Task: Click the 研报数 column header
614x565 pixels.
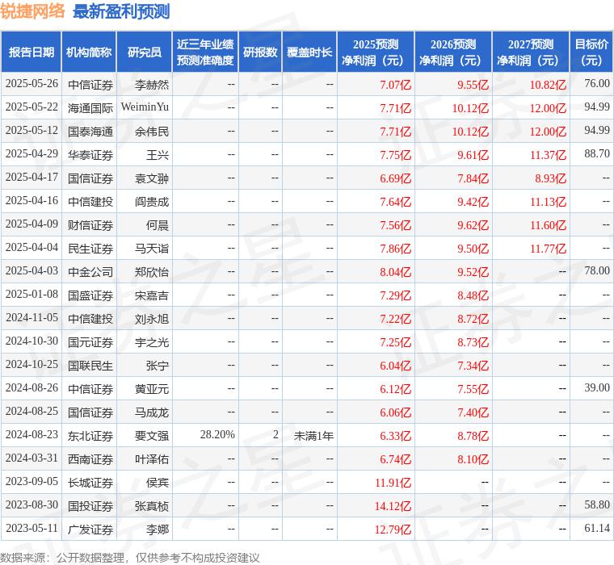Action: coord(260,52)
